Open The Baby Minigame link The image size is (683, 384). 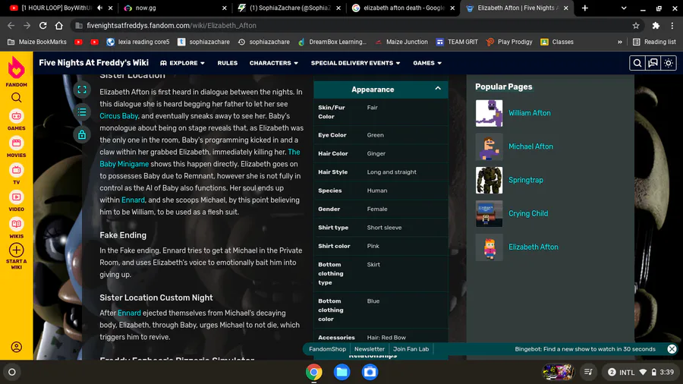point(124,164)
